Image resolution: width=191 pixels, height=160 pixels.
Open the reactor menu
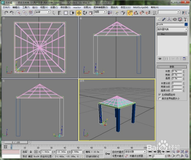tap(77, 7)
